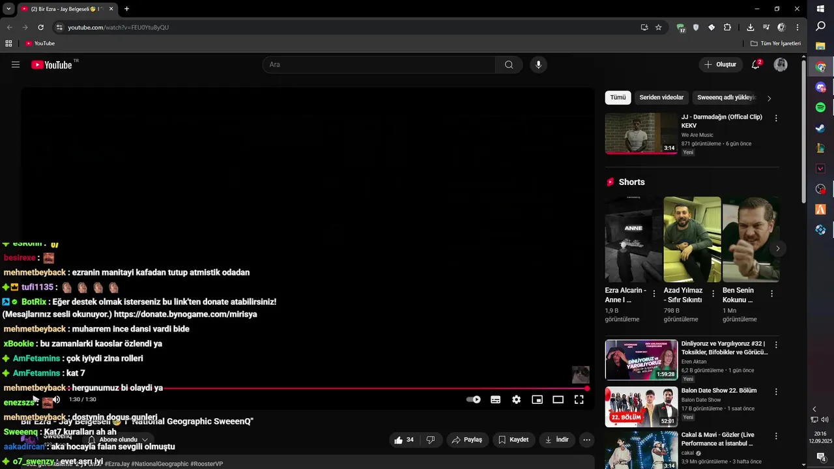Open tab search dropdown in Chrome
The image size is (834, 469).
pos(8,9)
